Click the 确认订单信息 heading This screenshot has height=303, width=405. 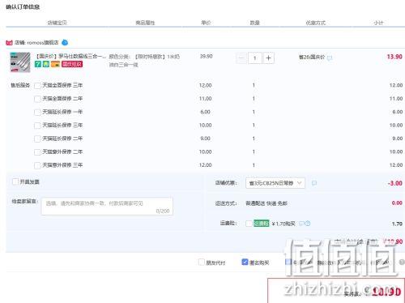point(23,7)
